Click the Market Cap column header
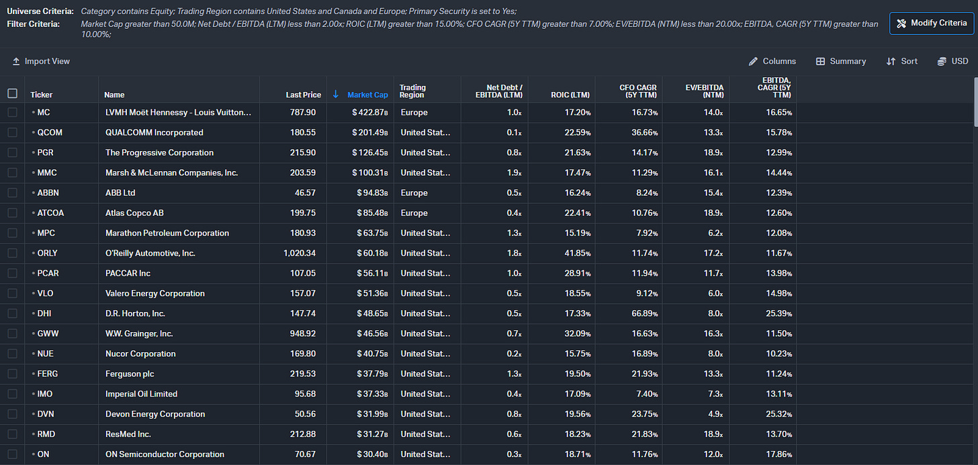Viewport: 978px width, 465px height. pos(367,95)
